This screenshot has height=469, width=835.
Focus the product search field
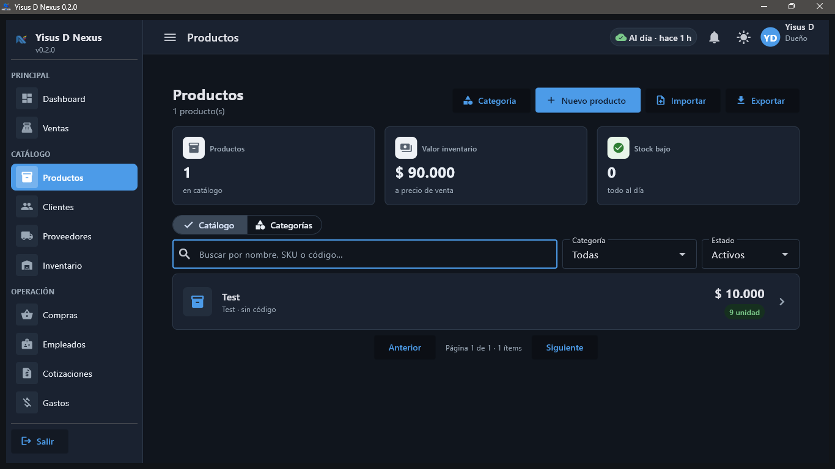(365, 254)
